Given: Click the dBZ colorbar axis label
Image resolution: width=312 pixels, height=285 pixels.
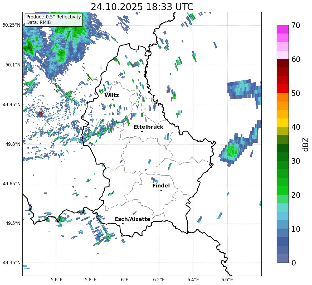Looking at the screenshot, I should [306, 144].
